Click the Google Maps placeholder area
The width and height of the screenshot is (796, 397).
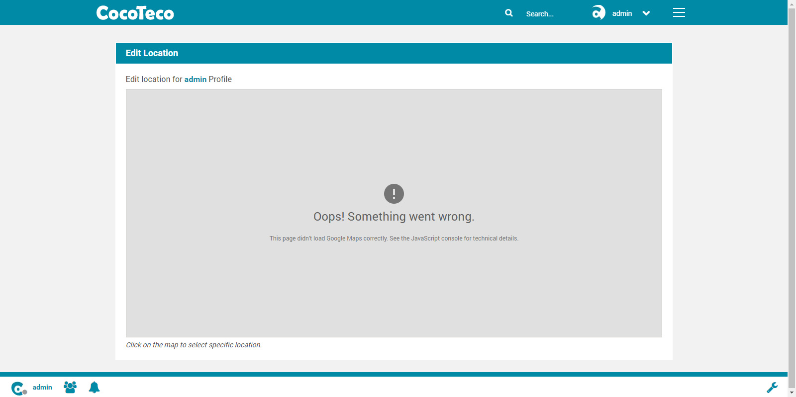pos(394,288)
